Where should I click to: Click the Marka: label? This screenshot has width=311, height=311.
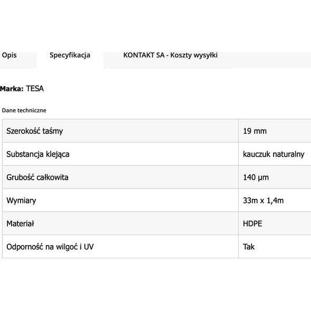[12, 89]
